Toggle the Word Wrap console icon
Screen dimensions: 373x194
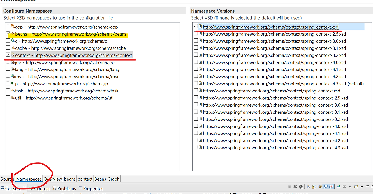(320, 187)
